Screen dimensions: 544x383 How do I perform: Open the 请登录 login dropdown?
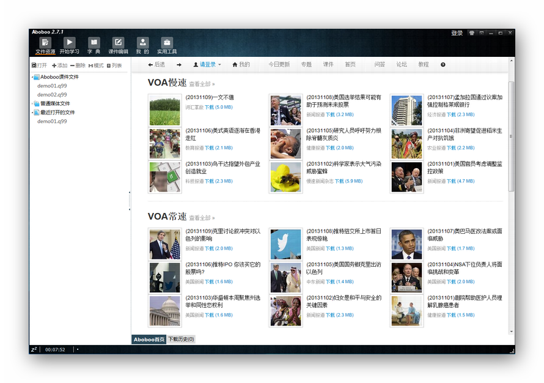point(207,64)
